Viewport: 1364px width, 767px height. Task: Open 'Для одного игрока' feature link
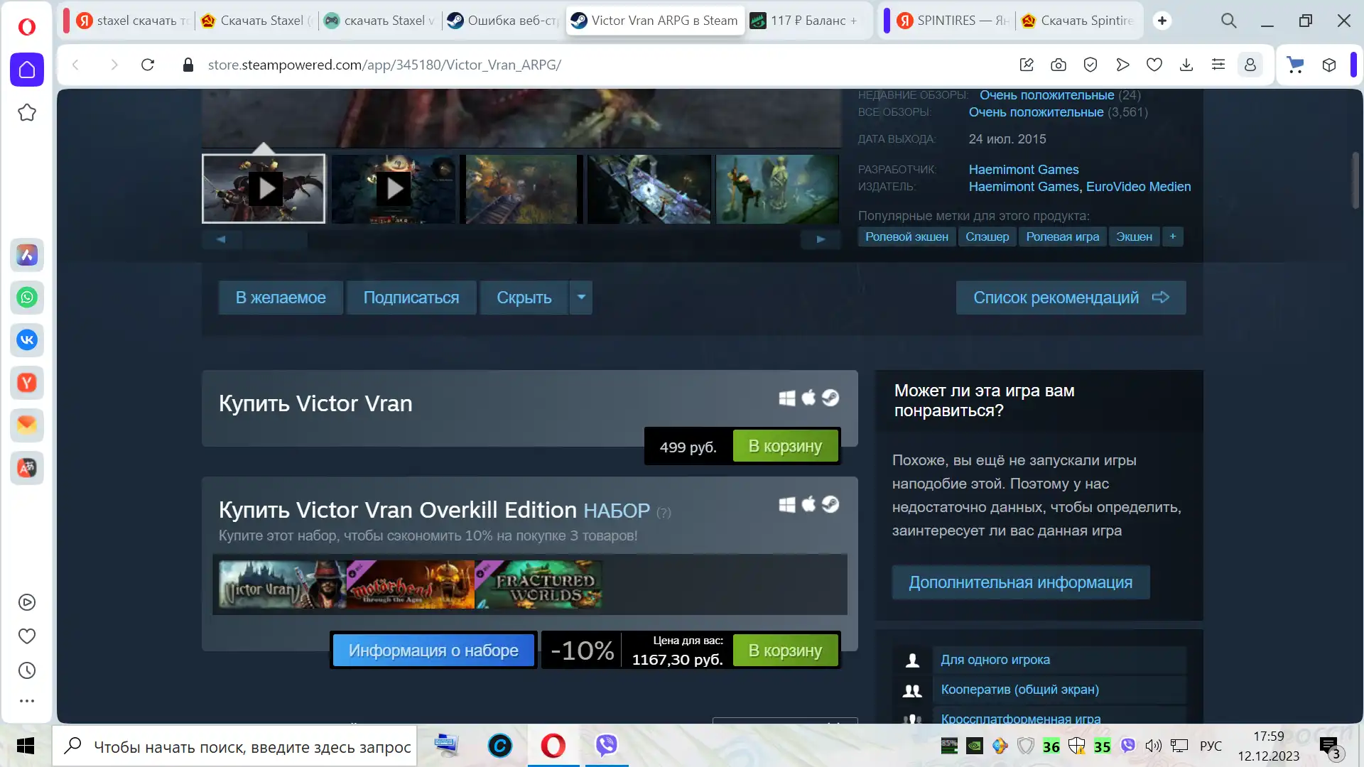point(995,660)
